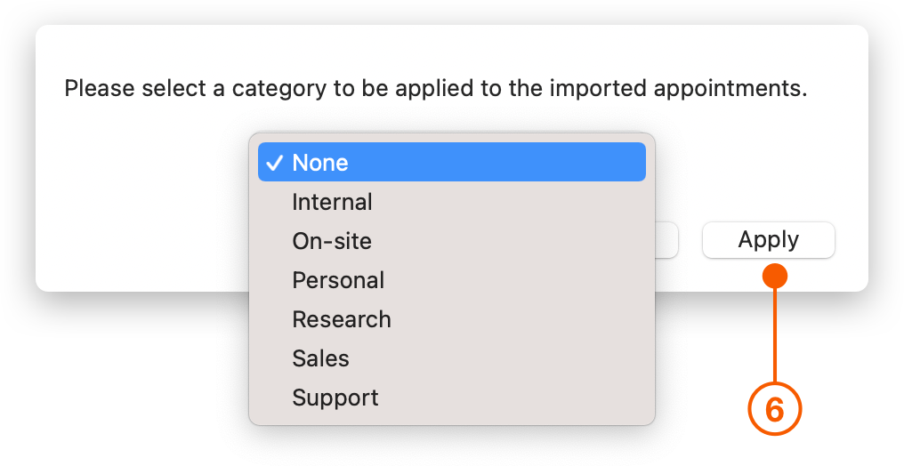Choose Internal from the category list
Screen dimensions: 904x466
pos(332,202)
